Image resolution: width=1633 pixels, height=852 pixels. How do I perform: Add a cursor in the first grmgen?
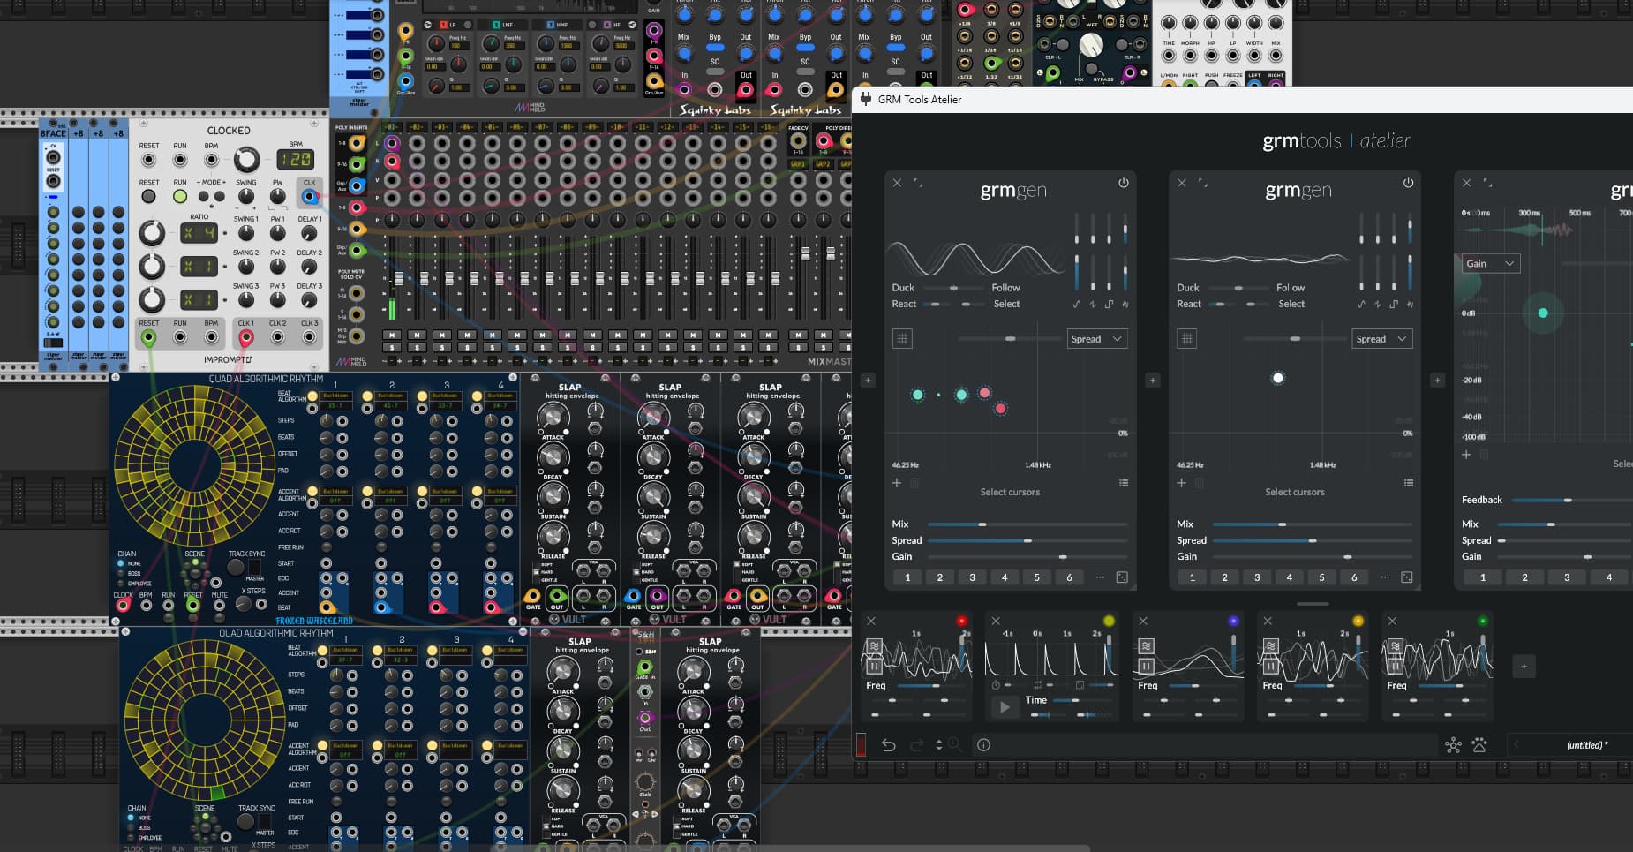coord(897,483)
